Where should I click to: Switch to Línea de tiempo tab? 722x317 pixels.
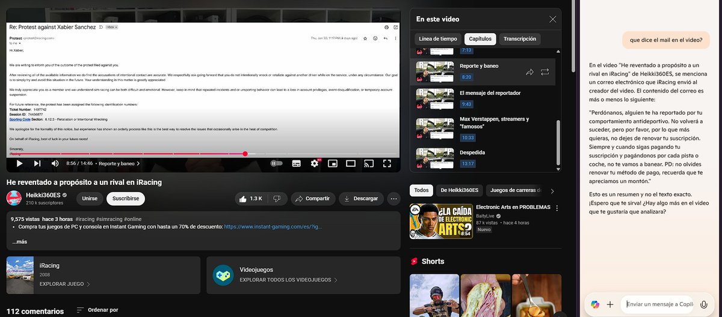pos(438,38)
